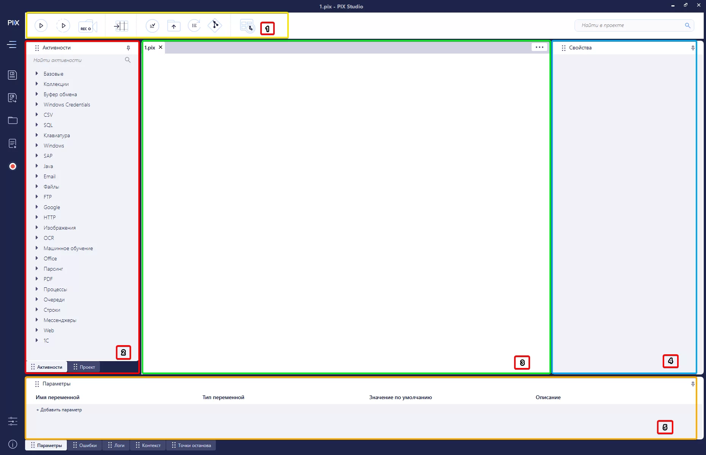Create new script via document-star icon
This screenshot has width=706, height=455.
point(13,143)
